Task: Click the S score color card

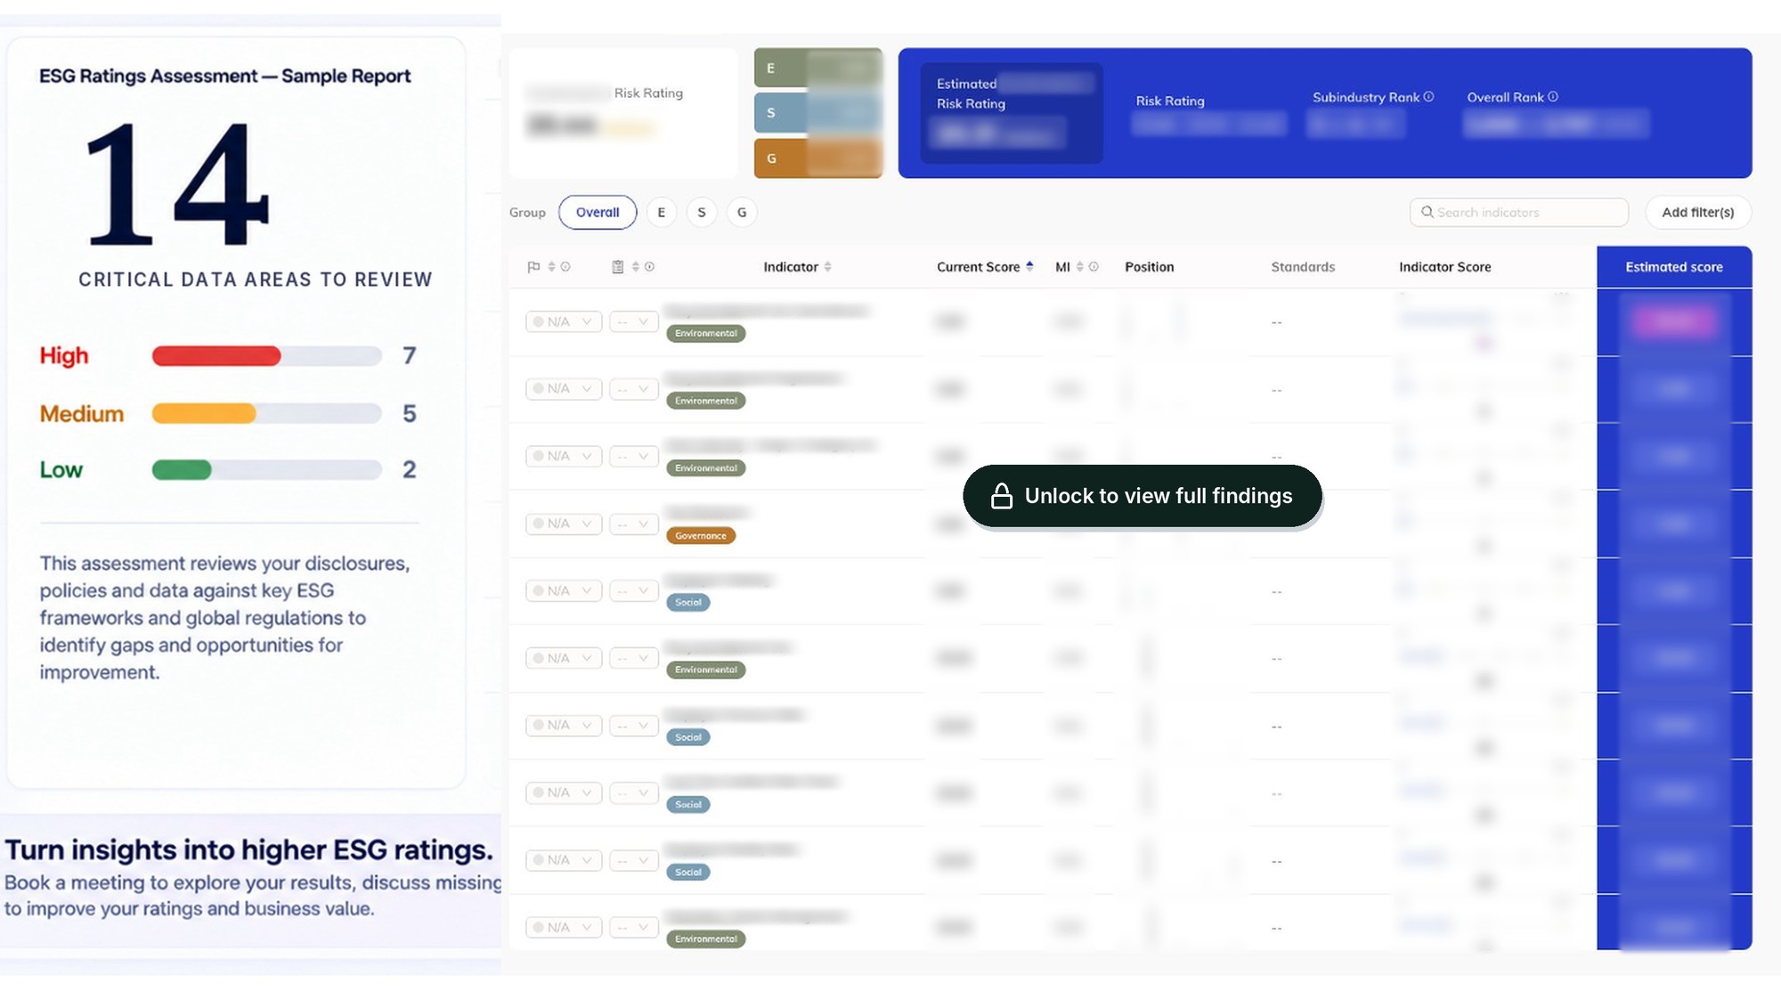Action: coord(818,113)
